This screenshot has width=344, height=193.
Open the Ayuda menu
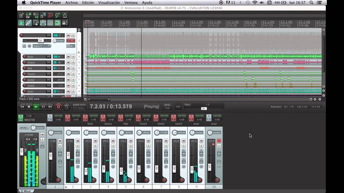[147, 2]
